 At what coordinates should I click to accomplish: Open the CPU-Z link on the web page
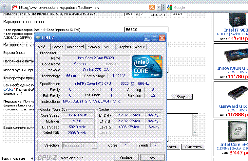tap(9, 89)
